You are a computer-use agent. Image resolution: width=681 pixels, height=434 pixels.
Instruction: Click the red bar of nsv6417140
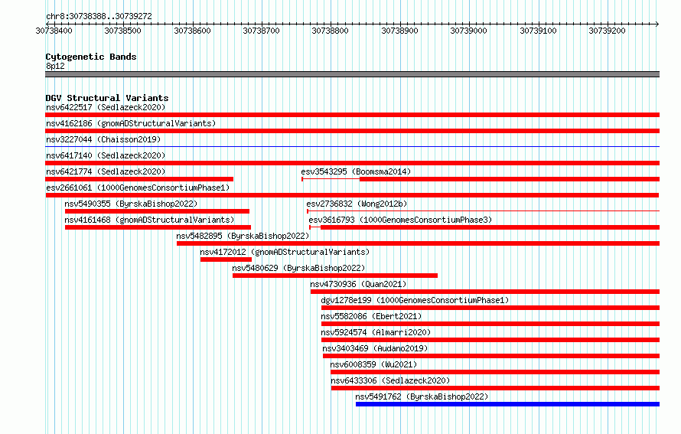[352, 163]
